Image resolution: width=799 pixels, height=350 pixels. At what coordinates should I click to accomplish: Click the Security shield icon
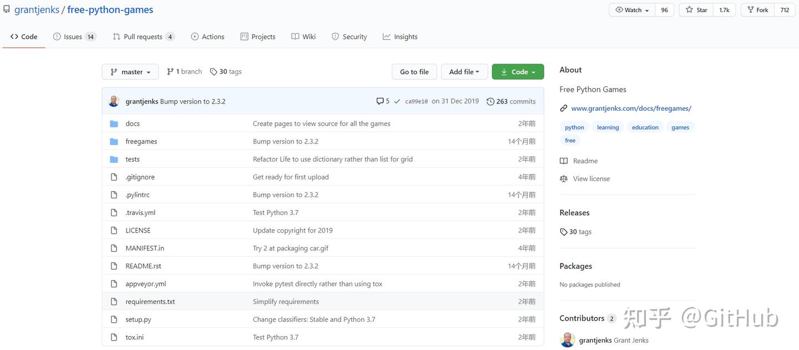[335, 36]
